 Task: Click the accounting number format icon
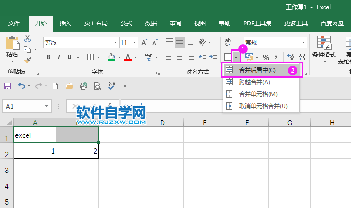tap(249, 57)
